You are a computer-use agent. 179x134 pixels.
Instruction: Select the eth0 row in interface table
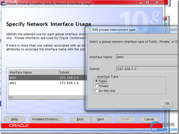47,78
